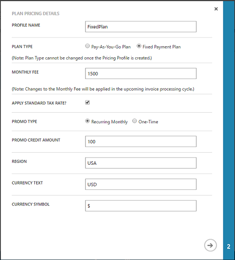The height and width of the screenshot is (260, 235).
Task: Click the step 2 indicator in blue sidebar
Action: [x=229, y=247]
